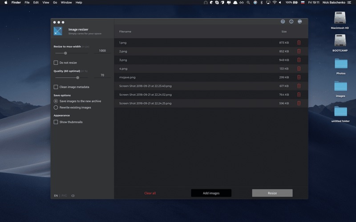Image resolution: width=356 pixels, height=222 pixels.
Task: Delete mojave.png via trash icon
Action: click(299, 77)
